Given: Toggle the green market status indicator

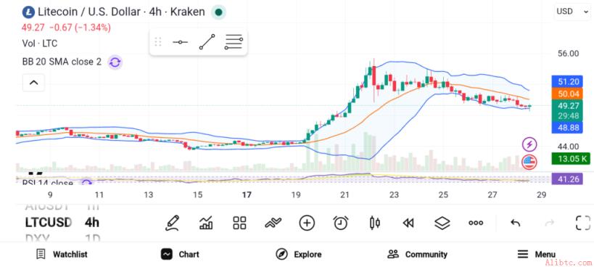Looking at the screenshot, I should tap(218, 12).
